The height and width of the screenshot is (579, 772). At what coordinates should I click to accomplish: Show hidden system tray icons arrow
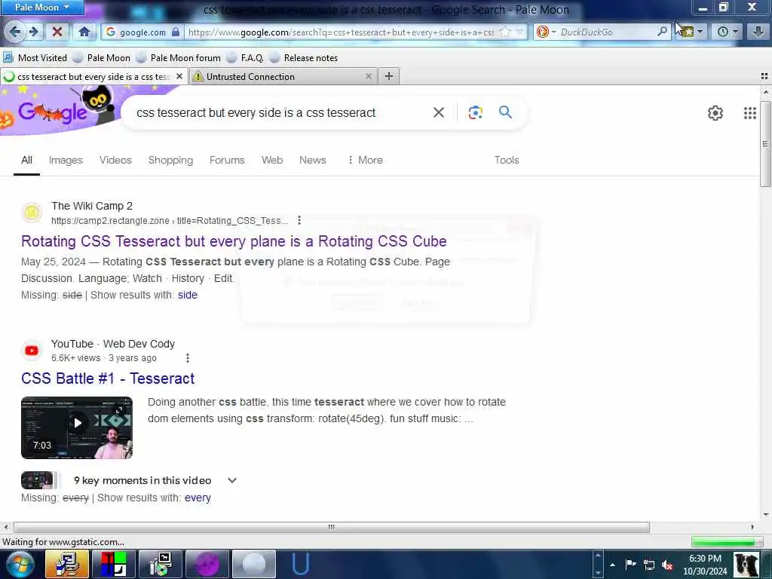click(x=612, y=565)
